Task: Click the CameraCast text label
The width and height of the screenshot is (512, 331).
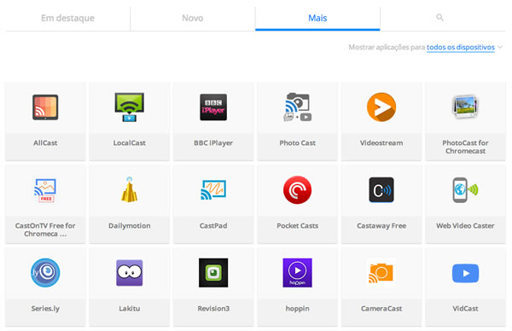Action: [x=381, y=309]
